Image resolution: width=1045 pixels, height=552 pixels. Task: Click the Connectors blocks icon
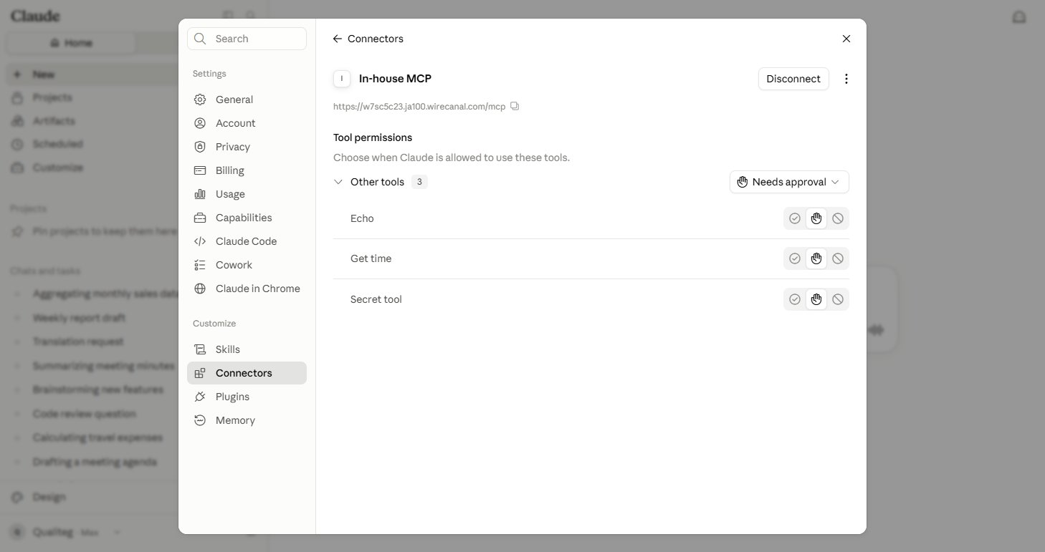(200, 373)
